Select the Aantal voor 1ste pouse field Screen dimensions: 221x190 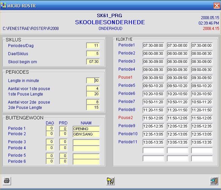(x=93, y=88)
